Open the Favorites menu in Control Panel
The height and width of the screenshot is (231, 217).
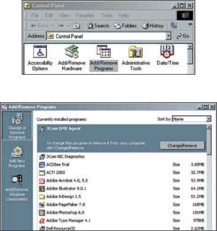click(85, 15)
